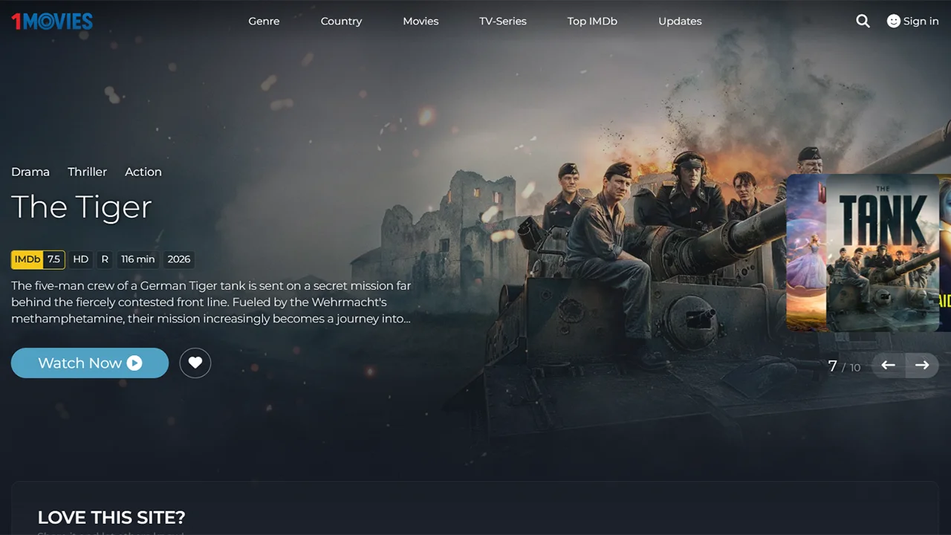Select the Drama genre tag
The width and height of the screenshot is (951, 535).
point(30,172)
